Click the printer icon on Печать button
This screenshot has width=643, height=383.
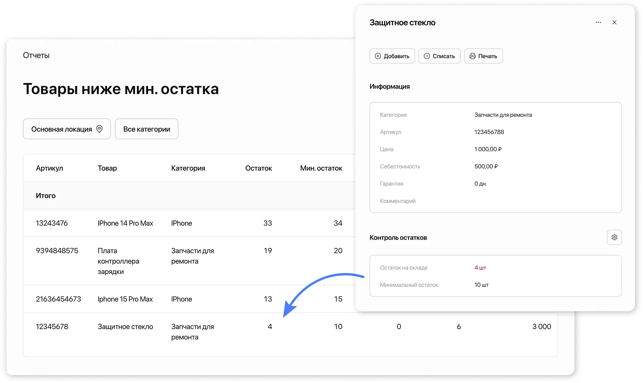tap(473, 56)
